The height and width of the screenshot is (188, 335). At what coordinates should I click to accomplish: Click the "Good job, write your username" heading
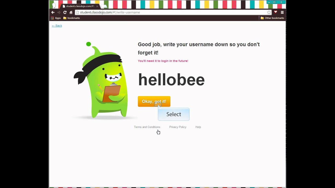click(199, 48)
